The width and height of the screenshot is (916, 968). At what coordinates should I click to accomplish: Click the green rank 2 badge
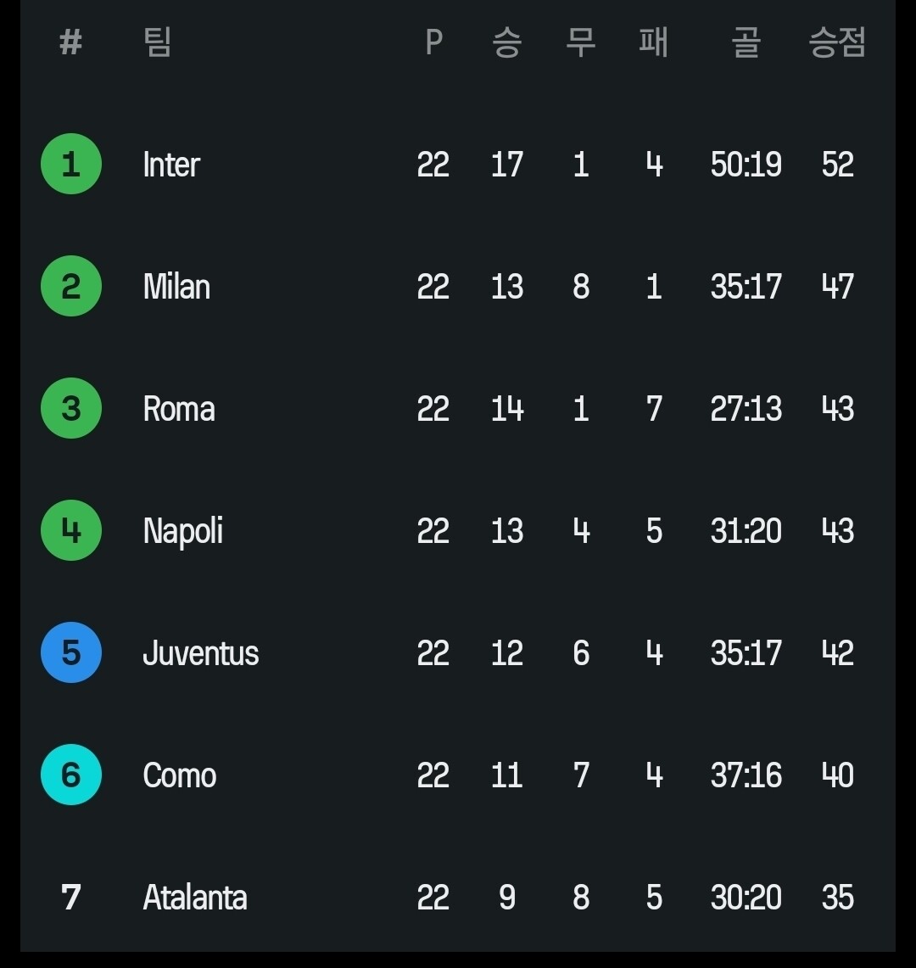point(71,286)
